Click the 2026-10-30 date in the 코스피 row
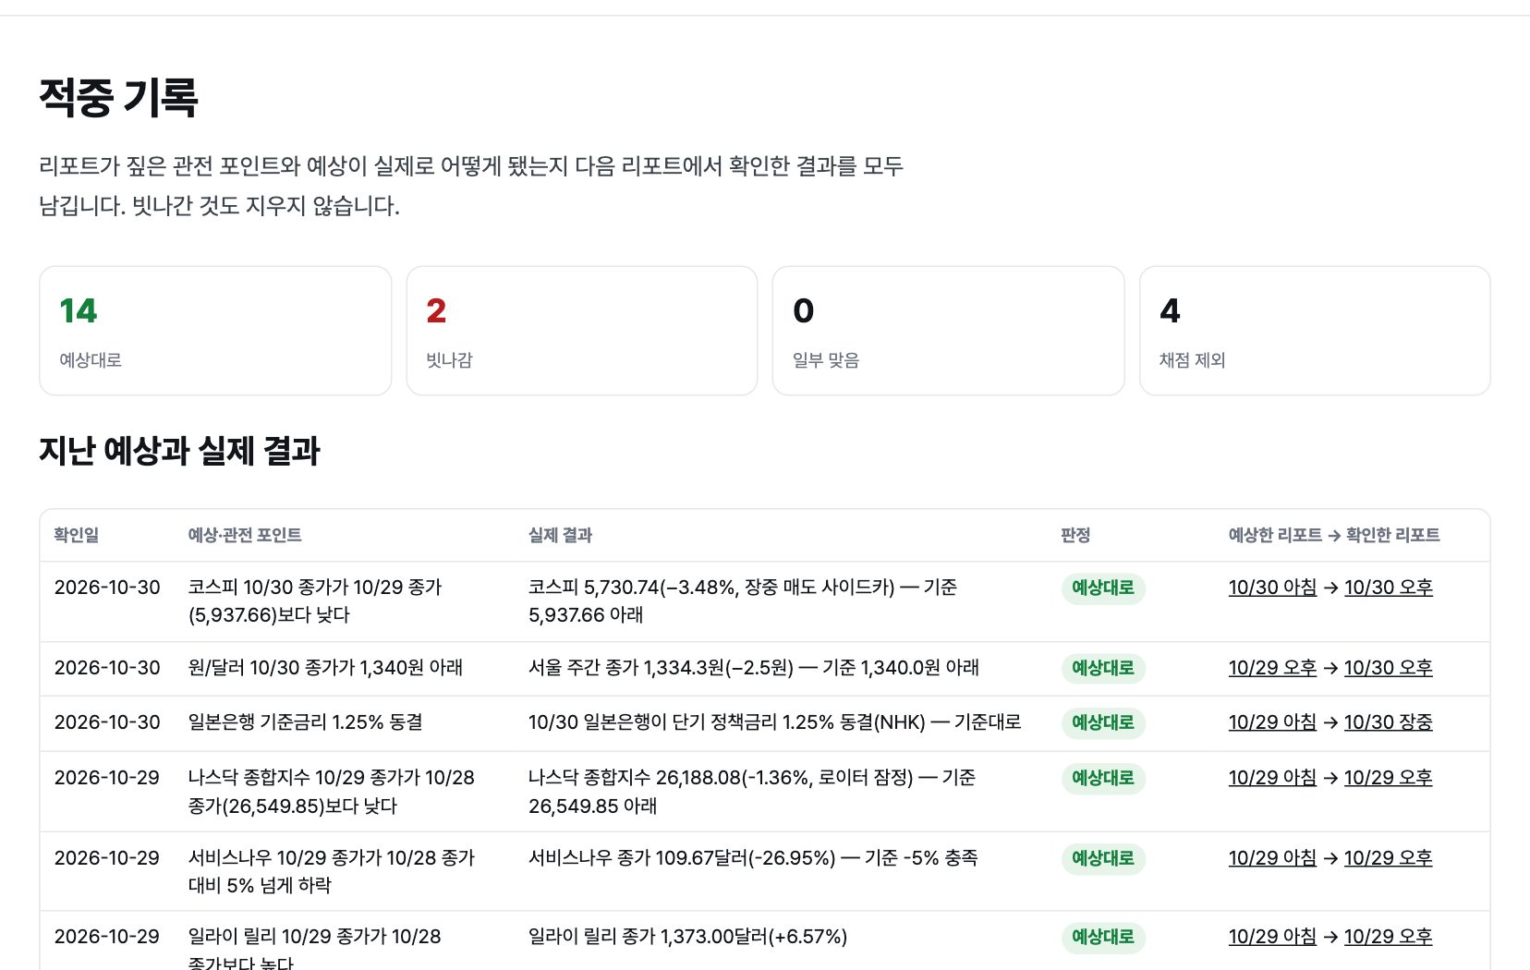 click(x=107, y=588)
